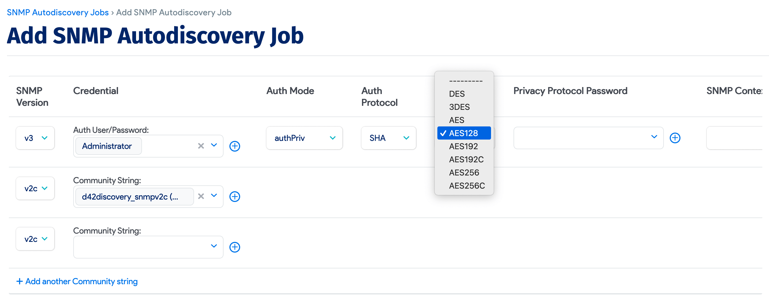The height and width of the screenshot is (300, 769).
Task: Click the plus icon next to the empty community string
Action: point(235,247)
